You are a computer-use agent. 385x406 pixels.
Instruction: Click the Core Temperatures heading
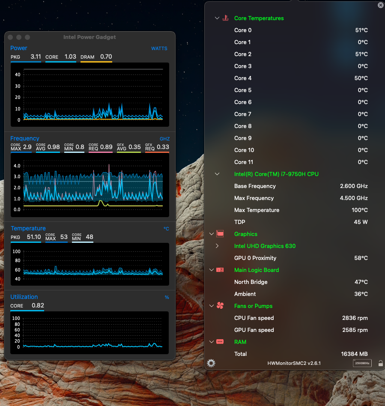click(259, 18)
